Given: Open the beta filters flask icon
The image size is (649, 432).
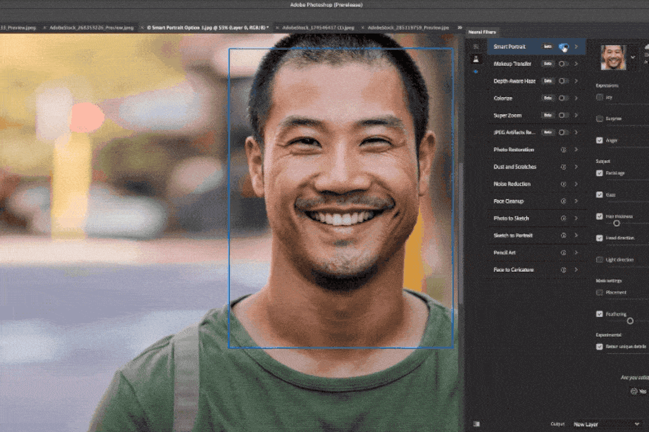Looking at the screenshot, I should coord(476,59).
